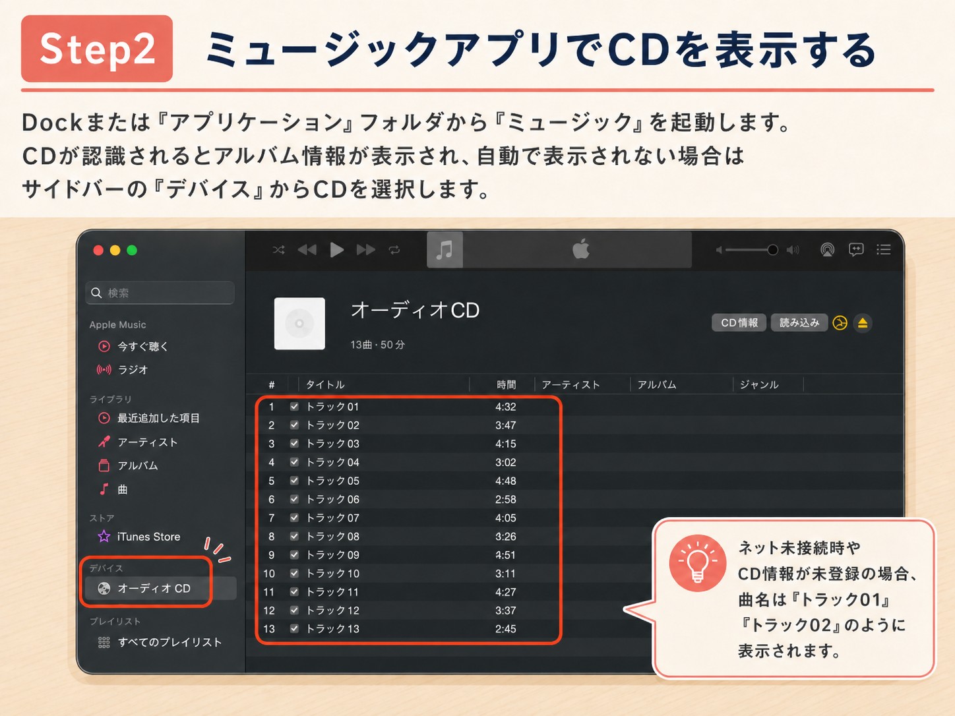Set volume to max via loud speaker icon
This screenshot has width=955, height=716.
[x=793, y=250]
